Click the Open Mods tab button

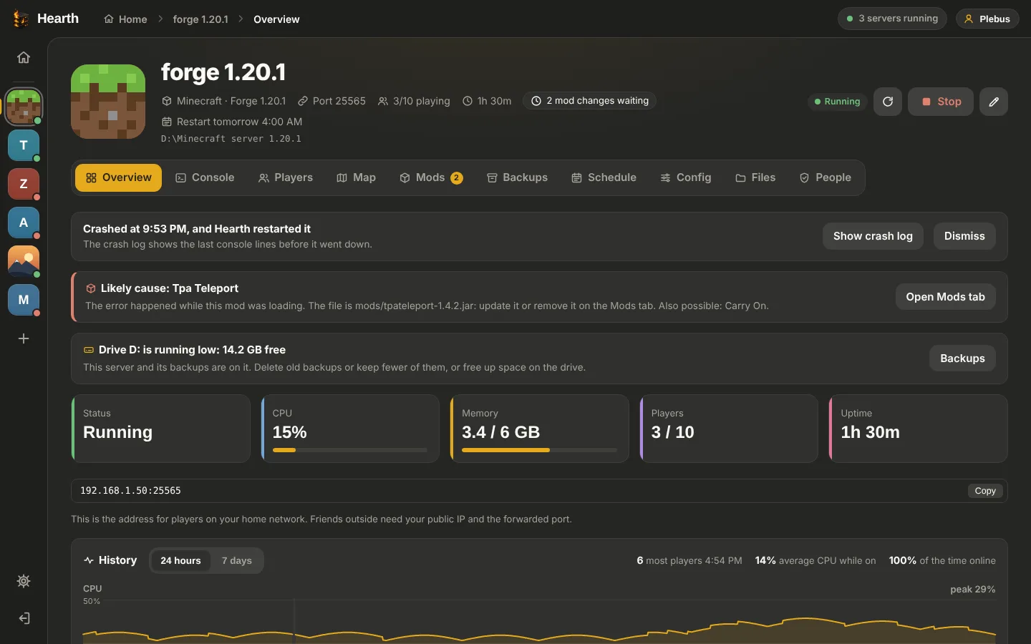pyautogui.click(x=945, y=297)
